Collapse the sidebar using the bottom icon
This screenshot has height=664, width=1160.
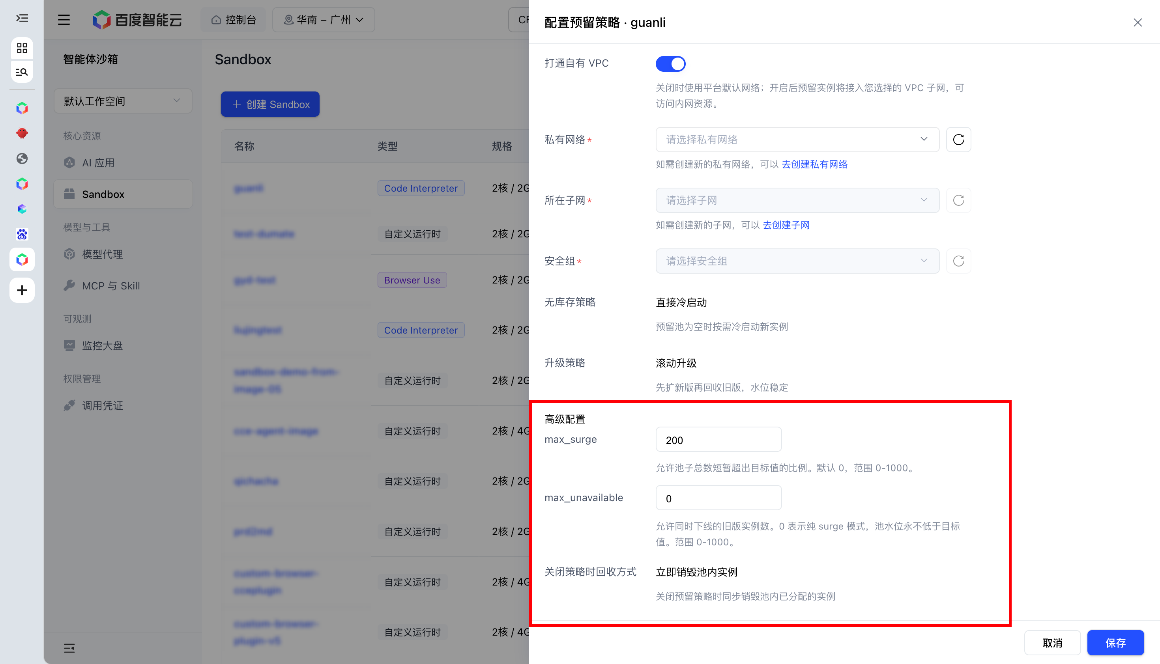[69, 648]
